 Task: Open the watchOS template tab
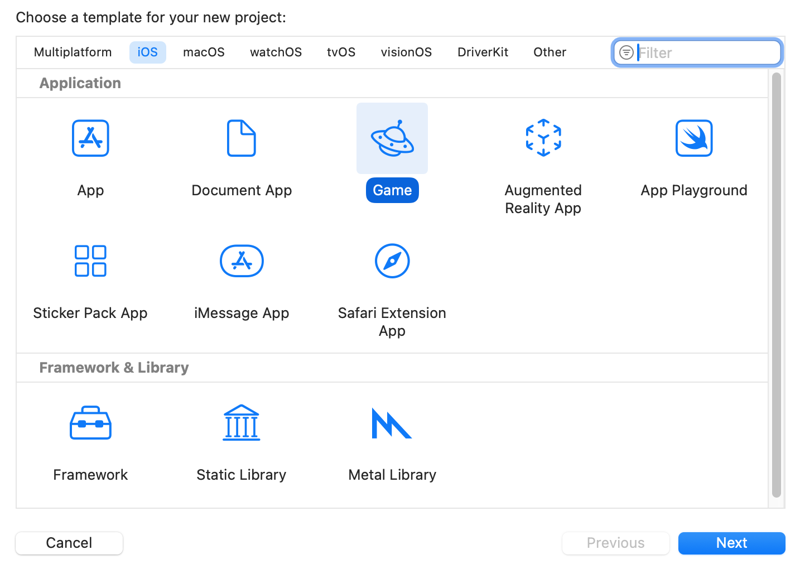coord(276,52)
